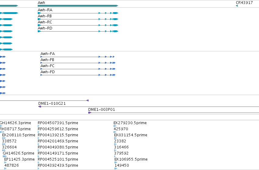This screenshot has height=170, width=259.
Task: Click the GH14626.3prime feature label
Action: pyautogui.click(x=15, y=123)
